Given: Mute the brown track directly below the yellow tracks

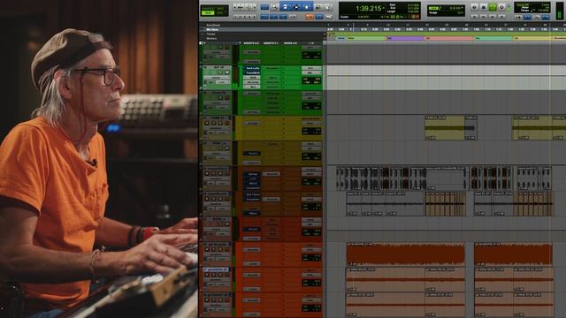Looking at the screenshot, I should click(x=227, y=173).
